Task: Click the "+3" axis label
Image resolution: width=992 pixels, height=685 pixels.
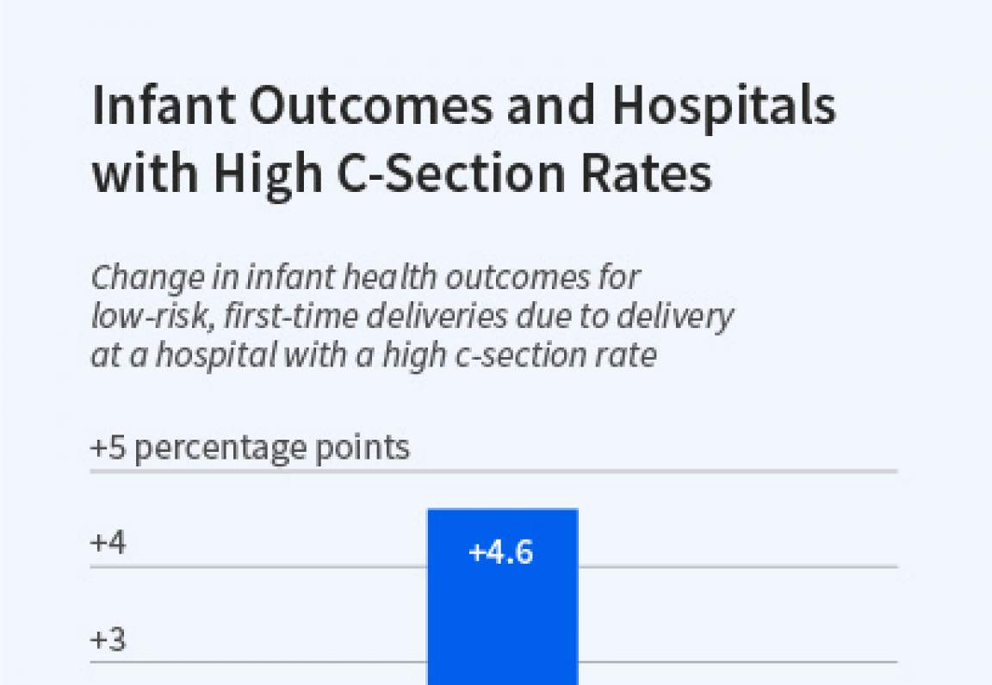Action: pyautogui.click(x=108, y=640)
